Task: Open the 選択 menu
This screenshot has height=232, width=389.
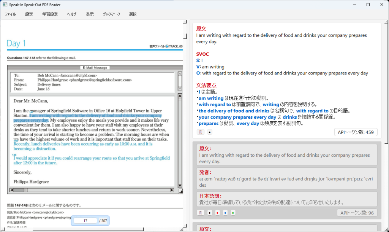Action: click(x=133, y=14)
